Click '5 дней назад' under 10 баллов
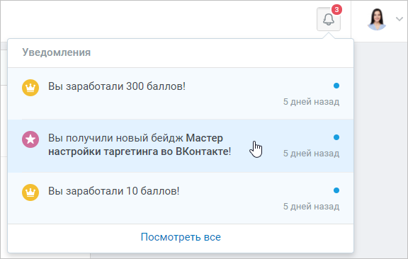The height and width of the screenshot is (259, 408). pos(311,207)
